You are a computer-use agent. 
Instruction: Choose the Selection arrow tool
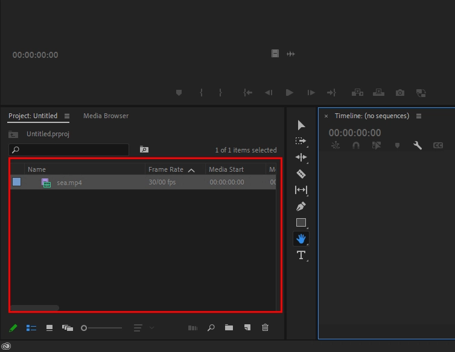(x=301, y=125)
